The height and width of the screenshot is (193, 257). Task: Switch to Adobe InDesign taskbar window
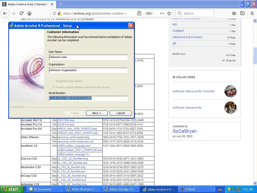[121, 189]
